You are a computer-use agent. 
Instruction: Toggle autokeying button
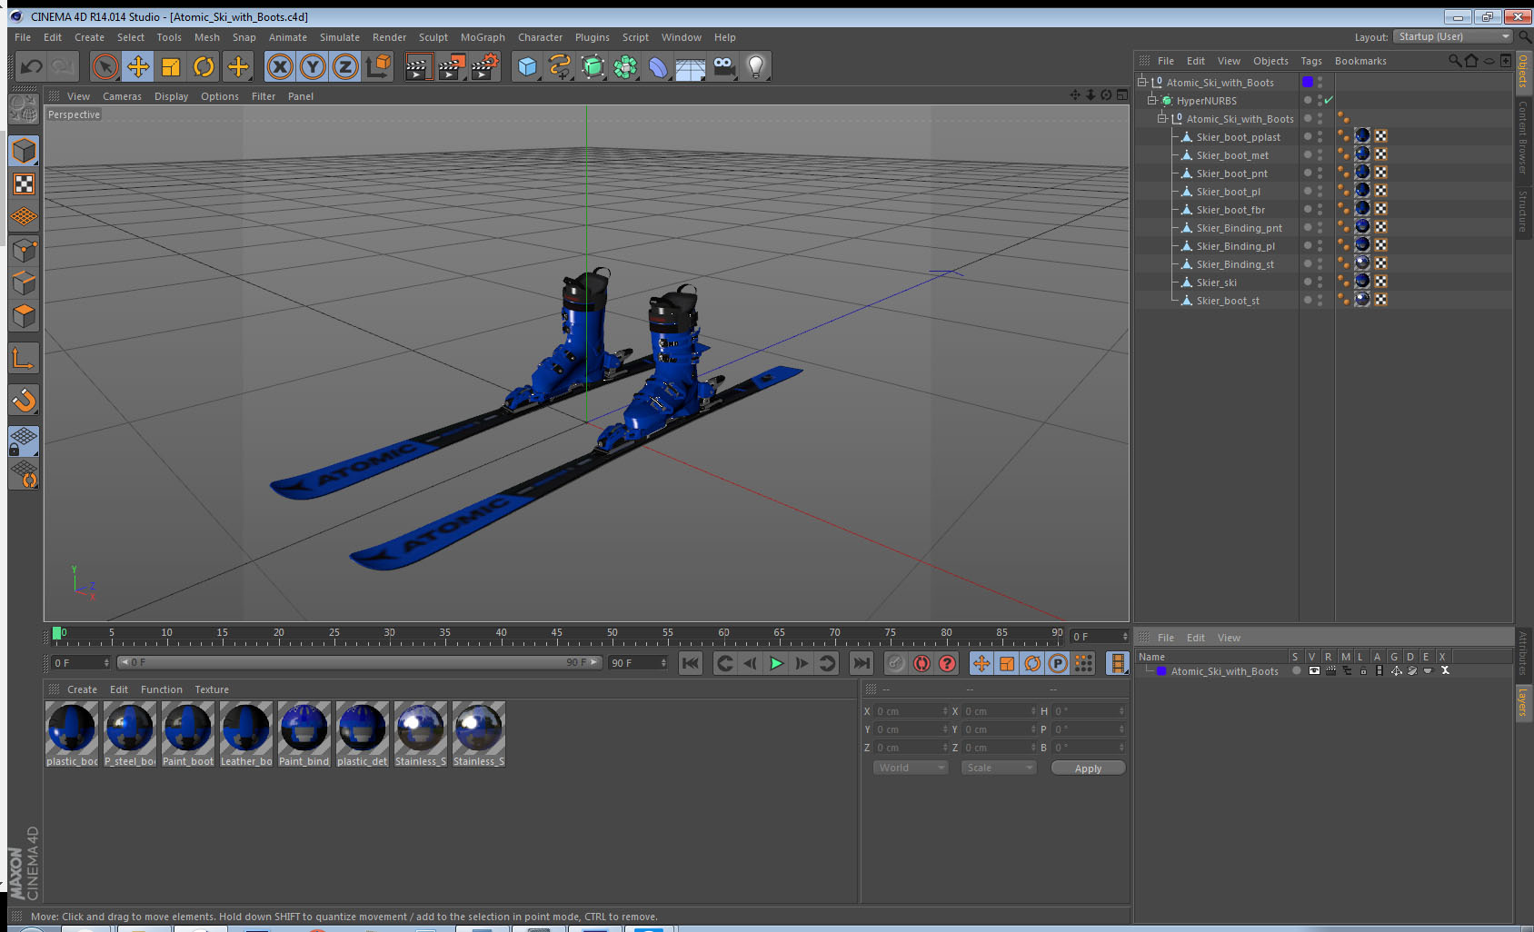click(921, 663)
